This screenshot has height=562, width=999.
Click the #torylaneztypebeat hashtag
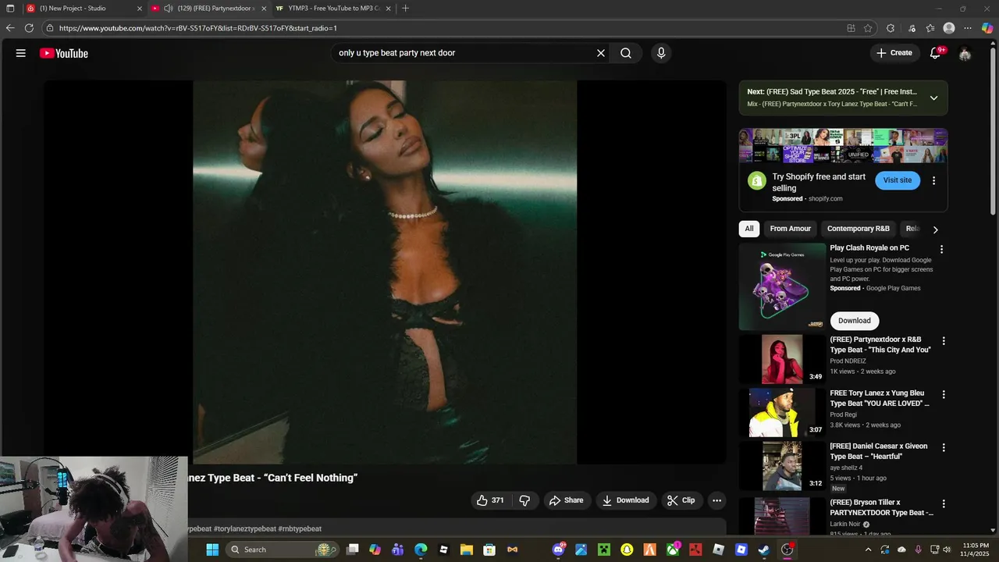(x=244, y=528)
